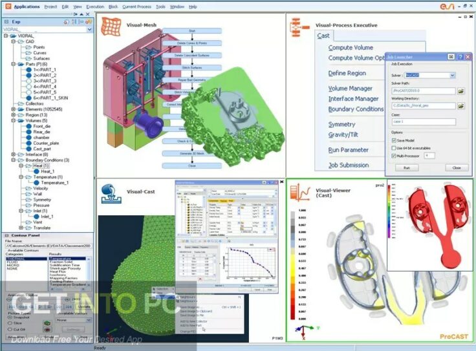Browse for Working Directory folder icon
Viewport: 476px width, 351px height.
pyautogui.click(x=461, y=106)
